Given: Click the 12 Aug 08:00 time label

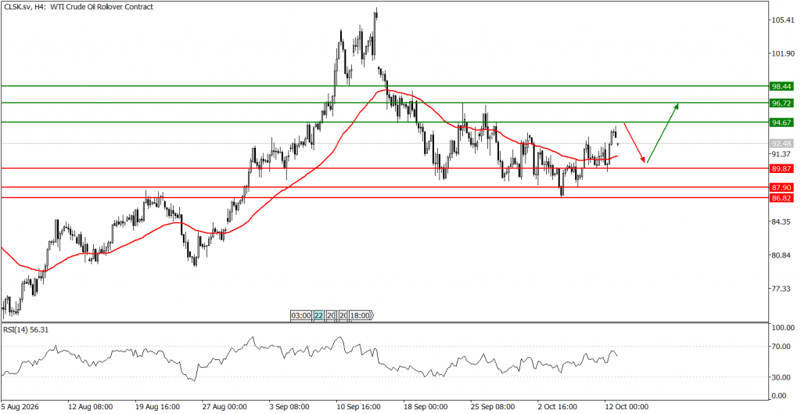Looking at the screenshot, I should (x=91, y=407).
